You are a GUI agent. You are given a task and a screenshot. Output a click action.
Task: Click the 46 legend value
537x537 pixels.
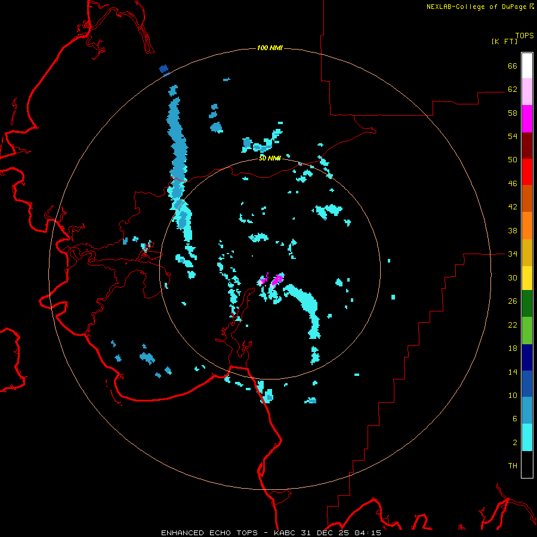click(x=513, y=184)
